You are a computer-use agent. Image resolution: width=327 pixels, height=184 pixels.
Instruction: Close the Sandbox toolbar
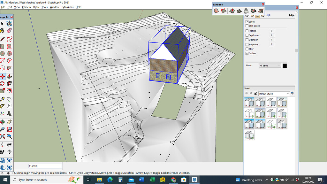pos(263,4)
